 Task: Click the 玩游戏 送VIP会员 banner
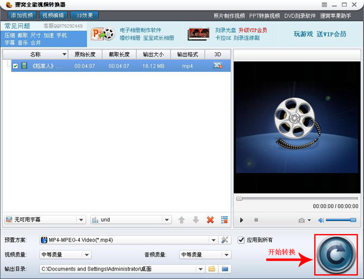(320, 34)
